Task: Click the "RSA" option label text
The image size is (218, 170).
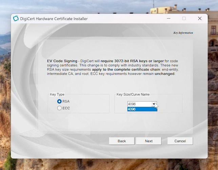Action: (x=66, y=101)
